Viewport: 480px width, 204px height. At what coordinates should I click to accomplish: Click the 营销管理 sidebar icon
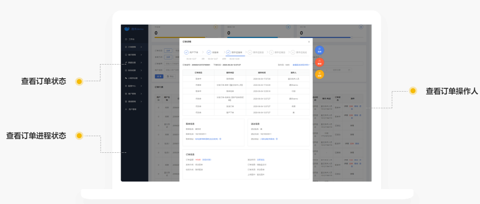pos(126,102)
